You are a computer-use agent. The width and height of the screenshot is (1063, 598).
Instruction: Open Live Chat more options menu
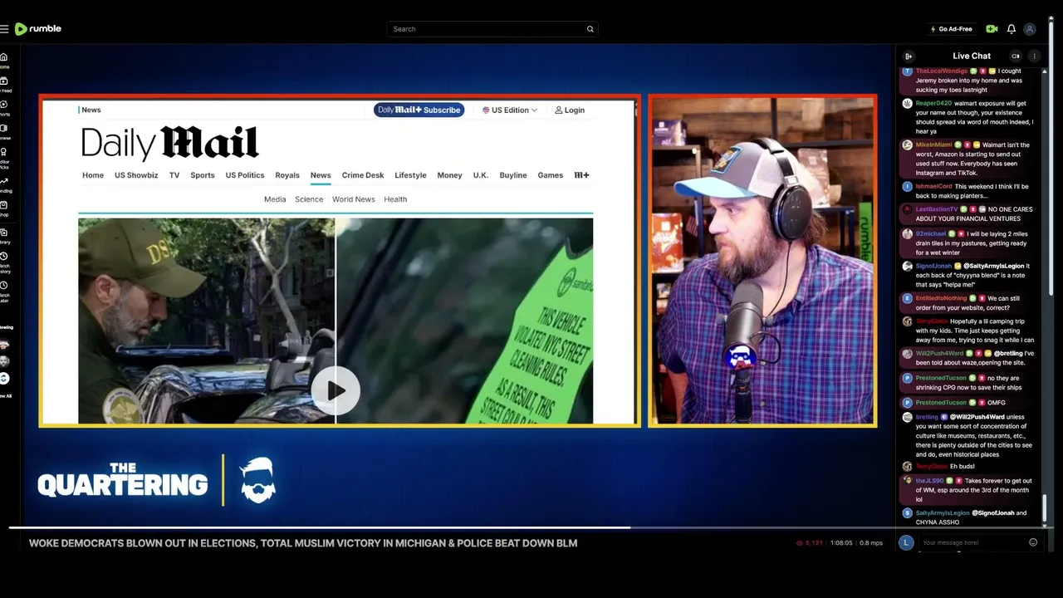[1034, 56]
